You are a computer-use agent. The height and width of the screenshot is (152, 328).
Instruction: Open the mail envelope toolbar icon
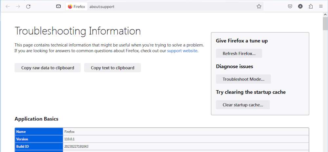tap(59, 7)
